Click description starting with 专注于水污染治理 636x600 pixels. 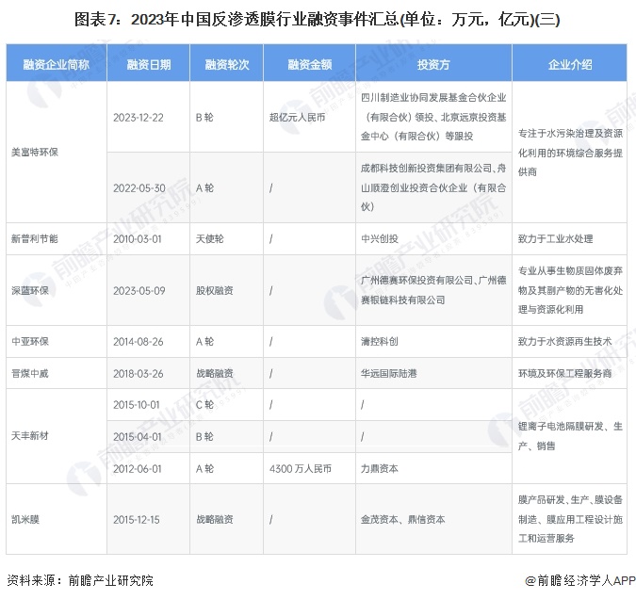[570, 153]
